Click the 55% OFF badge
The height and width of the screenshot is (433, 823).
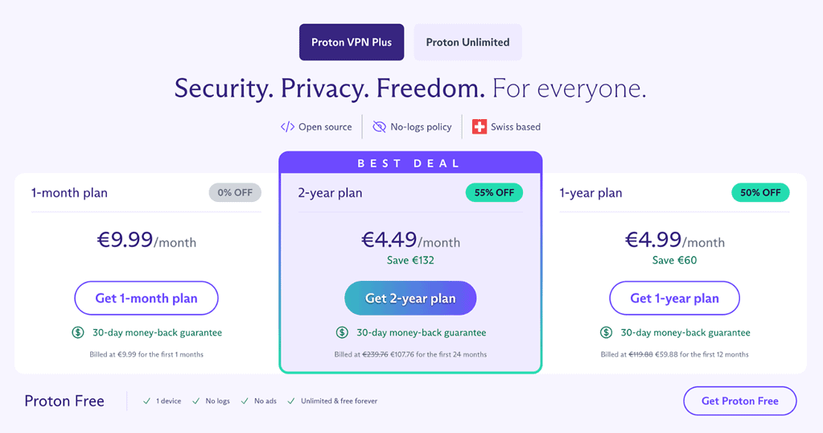(x=494, y=192)
